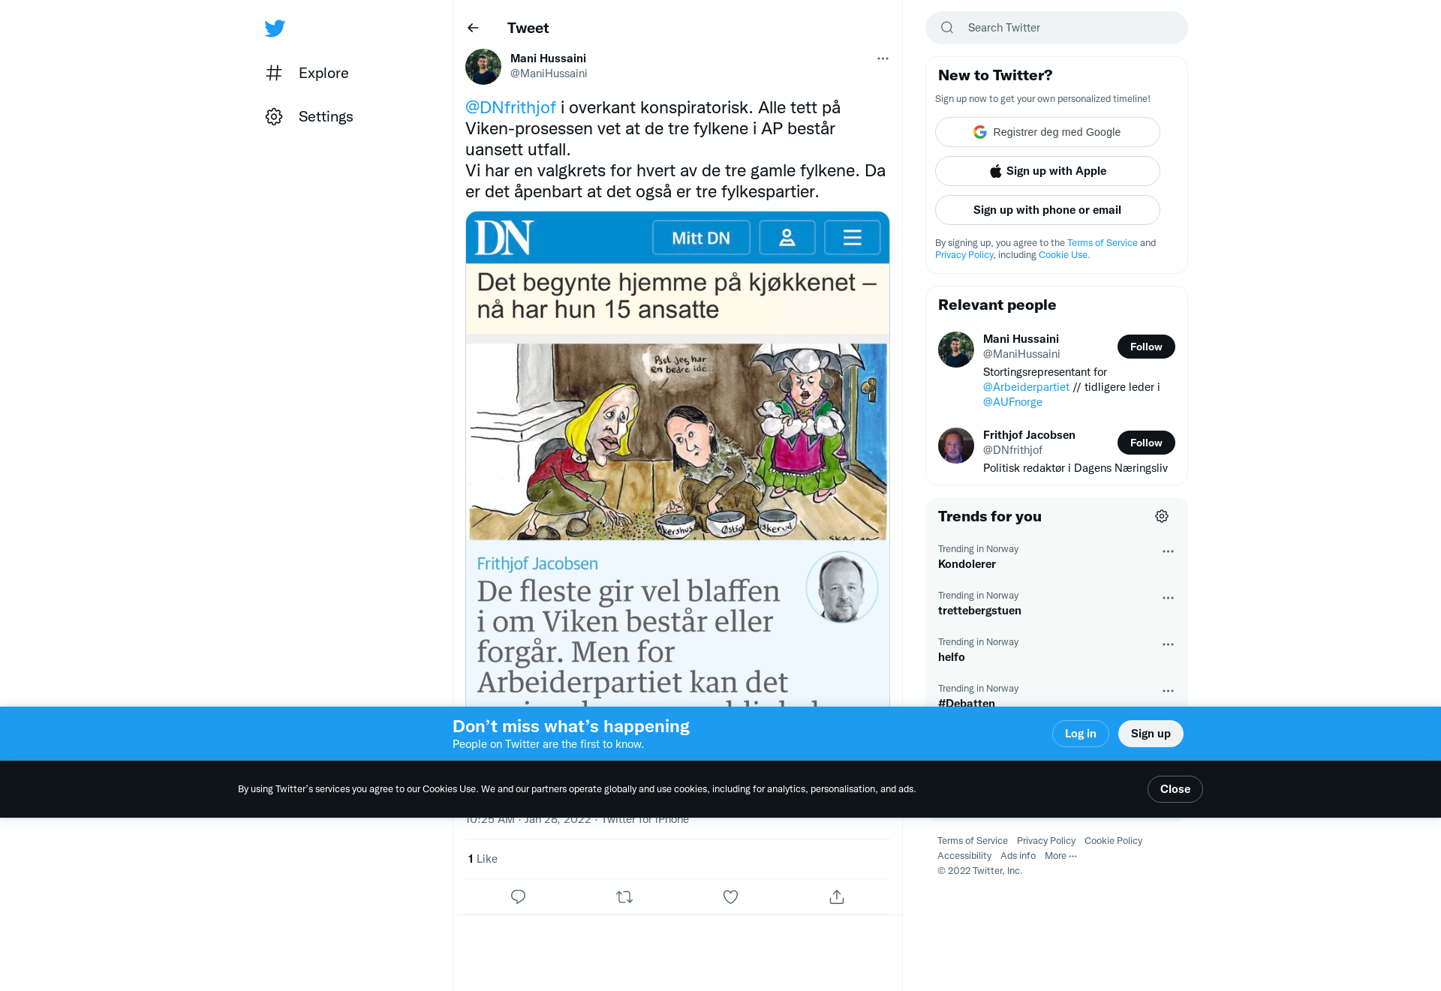1441x991 pixels.
Task: Go back using the arrow icon
Action: [473, 28]
